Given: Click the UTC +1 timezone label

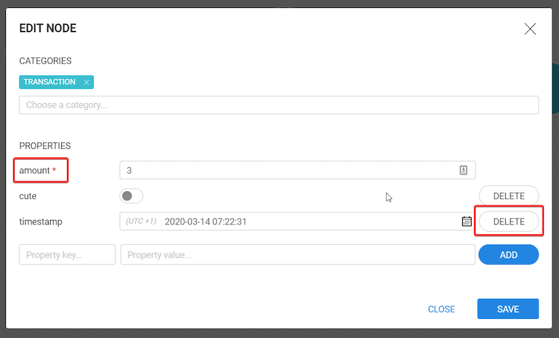Looking at the screenshot, I should click(141, 221).
